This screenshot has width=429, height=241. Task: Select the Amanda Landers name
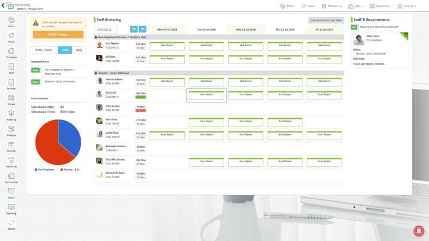pos(116,146)
